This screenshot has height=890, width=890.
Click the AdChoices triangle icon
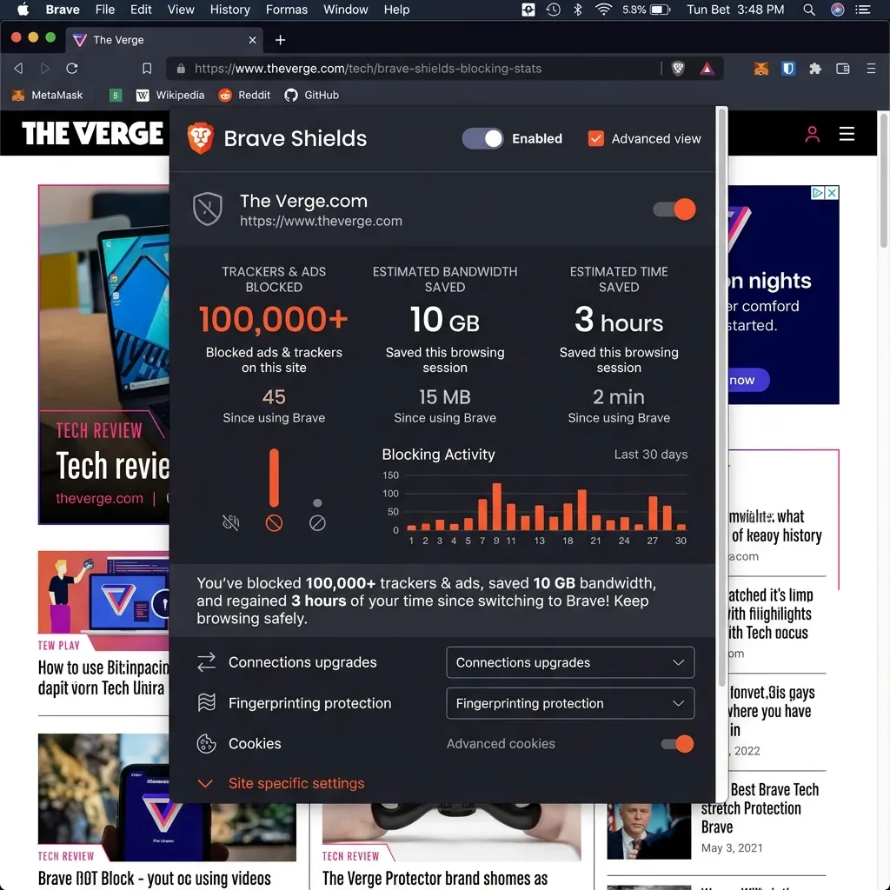tap(817, 193)
